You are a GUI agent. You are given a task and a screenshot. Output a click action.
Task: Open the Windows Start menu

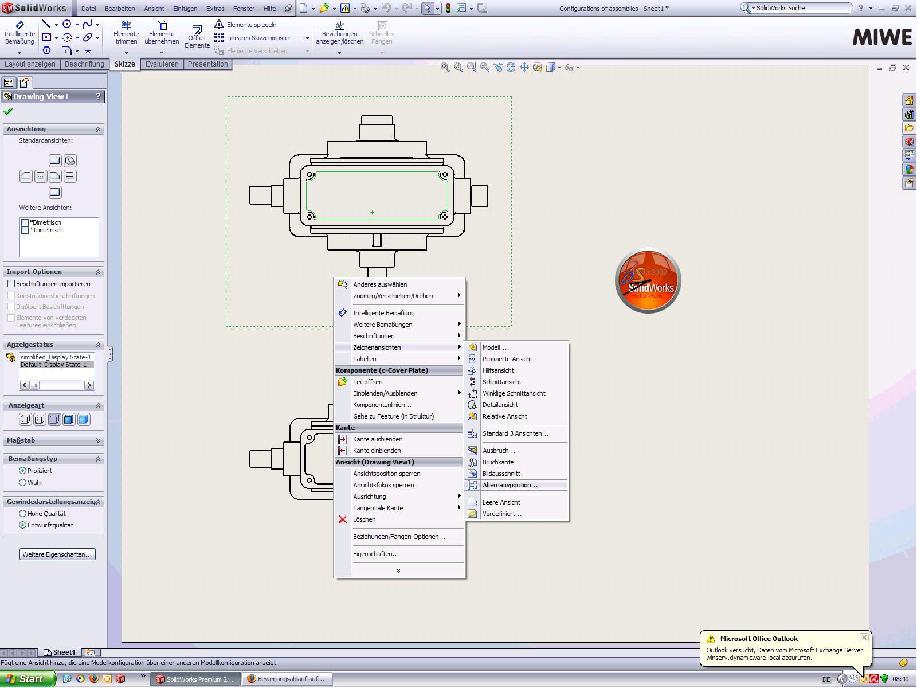[x=28, y=679]
